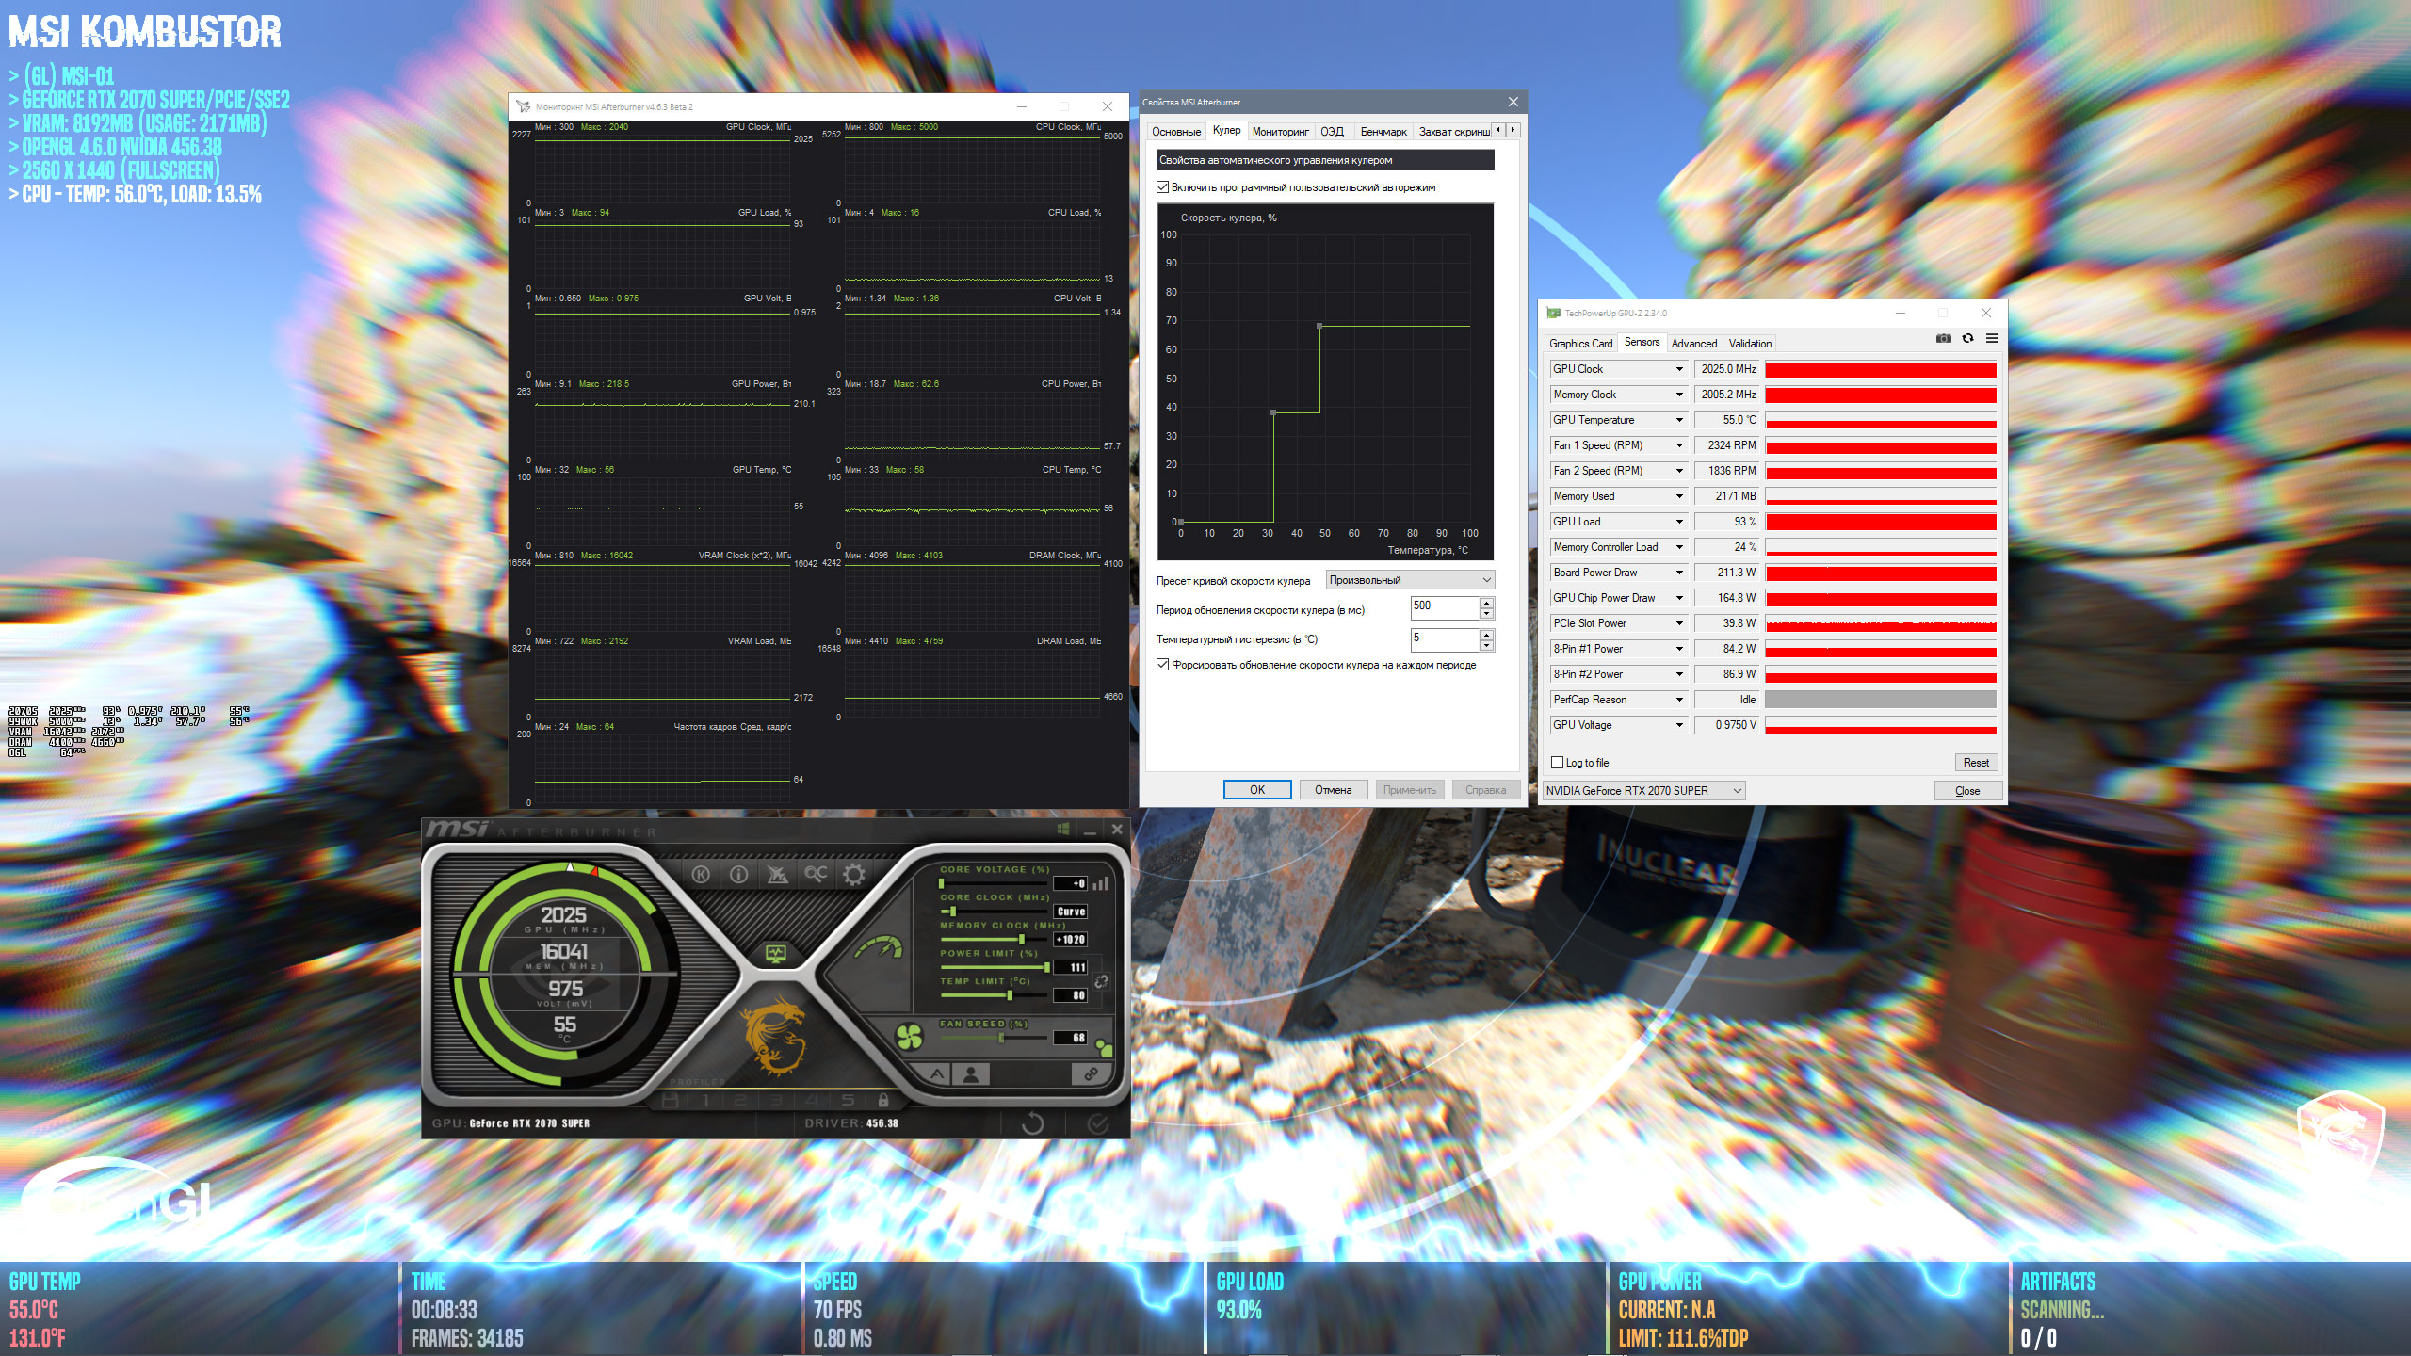Viewport: 2411px width, 1356px height.
Task: Open the detached hardware monitor icon
Action: (775, 954)
